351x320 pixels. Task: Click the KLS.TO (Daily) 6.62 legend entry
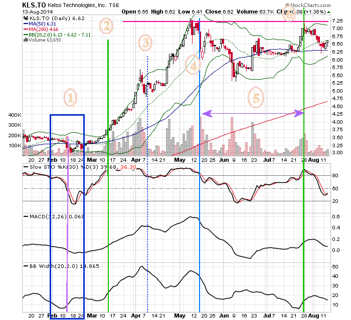click(x=57, y=19)
